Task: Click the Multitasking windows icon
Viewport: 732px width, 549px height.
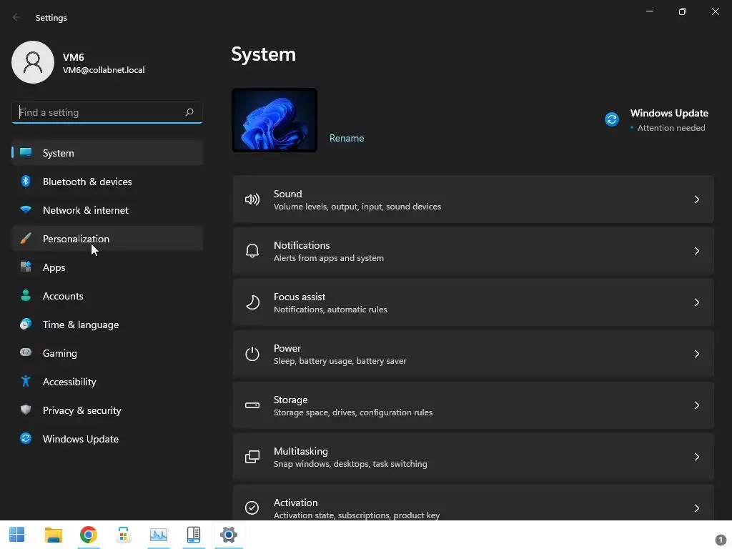Action: (252, 457)
